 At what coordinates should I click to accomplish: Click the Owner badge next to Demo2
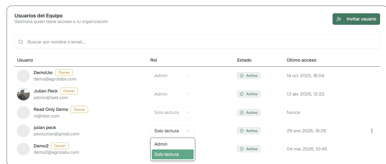pyautogui.click(x=60, y=146)
